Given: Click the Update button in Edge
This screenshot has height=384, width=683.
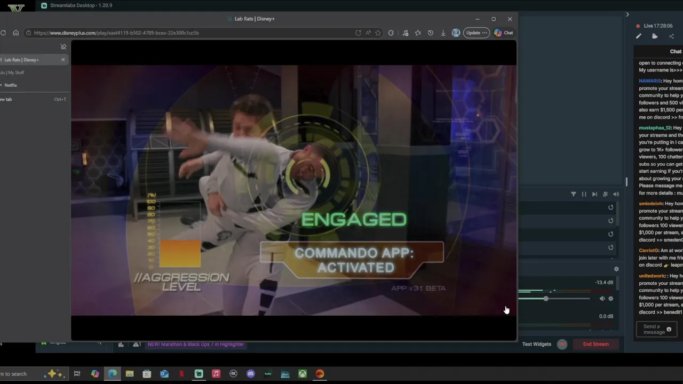Looking at the screenshot, I should [476, 33].
